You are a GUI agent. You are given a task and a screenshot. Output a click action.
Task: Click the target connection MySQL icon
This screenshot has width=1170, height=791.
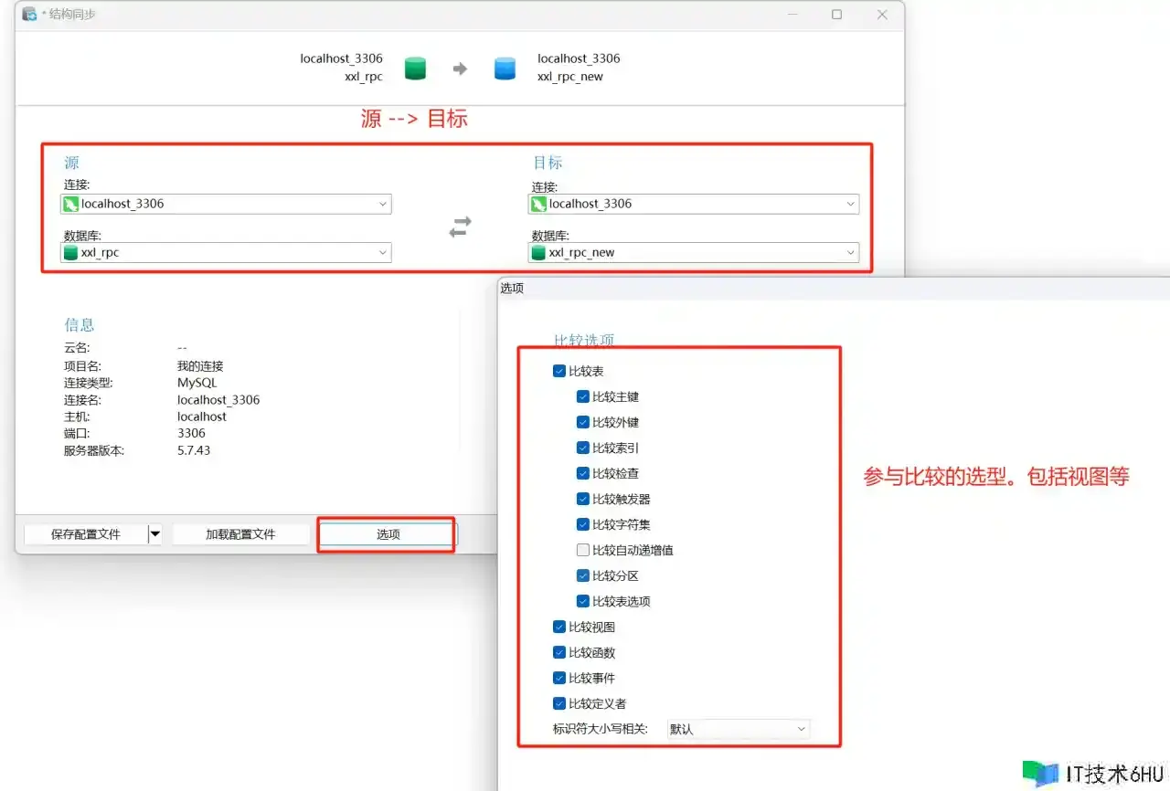click(x=538, y=205)
